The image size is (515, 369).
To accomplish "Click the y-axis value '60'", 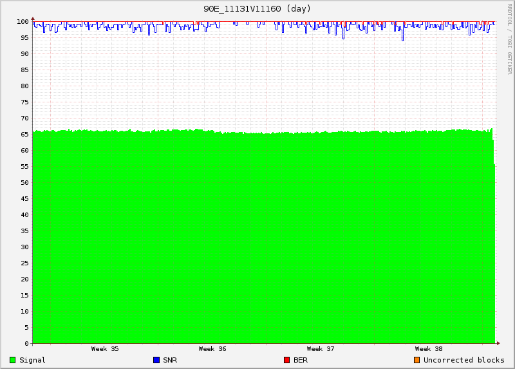I will point(24,151).
